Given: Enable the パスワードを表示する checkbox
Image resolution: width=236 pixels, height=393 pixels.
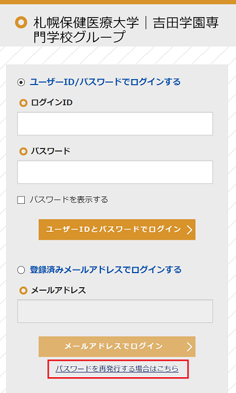Looking at the screenshot, I should [x=21, y=200].
